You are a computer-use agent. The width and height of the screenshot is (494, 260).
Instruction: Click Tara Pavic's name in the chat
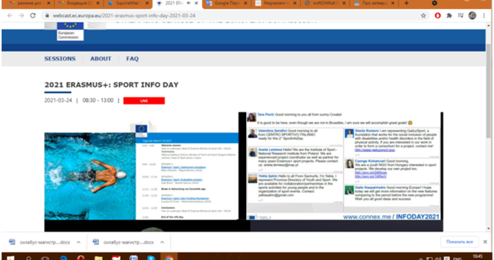point(266,115)
